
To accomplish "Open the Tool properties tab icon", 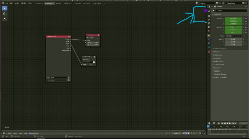I will pyautogui.click(x=209, y=11).
